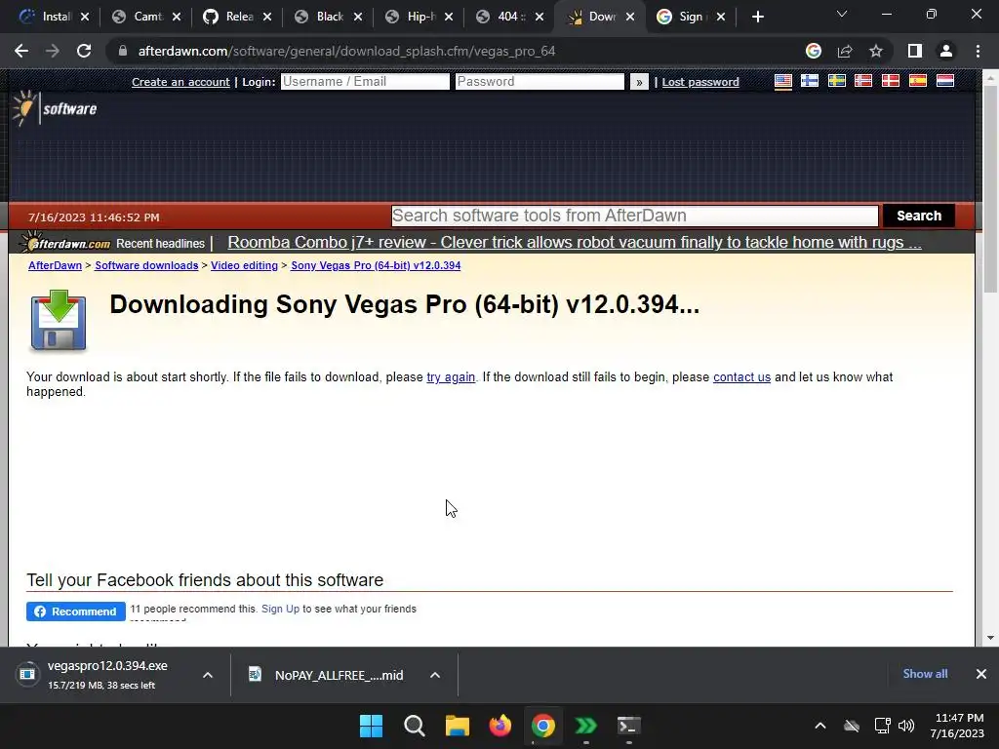Open green arrows app in taskbar

[585, 726]
